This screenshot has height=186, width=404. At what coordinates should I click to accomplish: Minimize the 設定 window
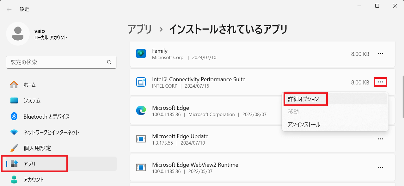(x=359, y=6)
